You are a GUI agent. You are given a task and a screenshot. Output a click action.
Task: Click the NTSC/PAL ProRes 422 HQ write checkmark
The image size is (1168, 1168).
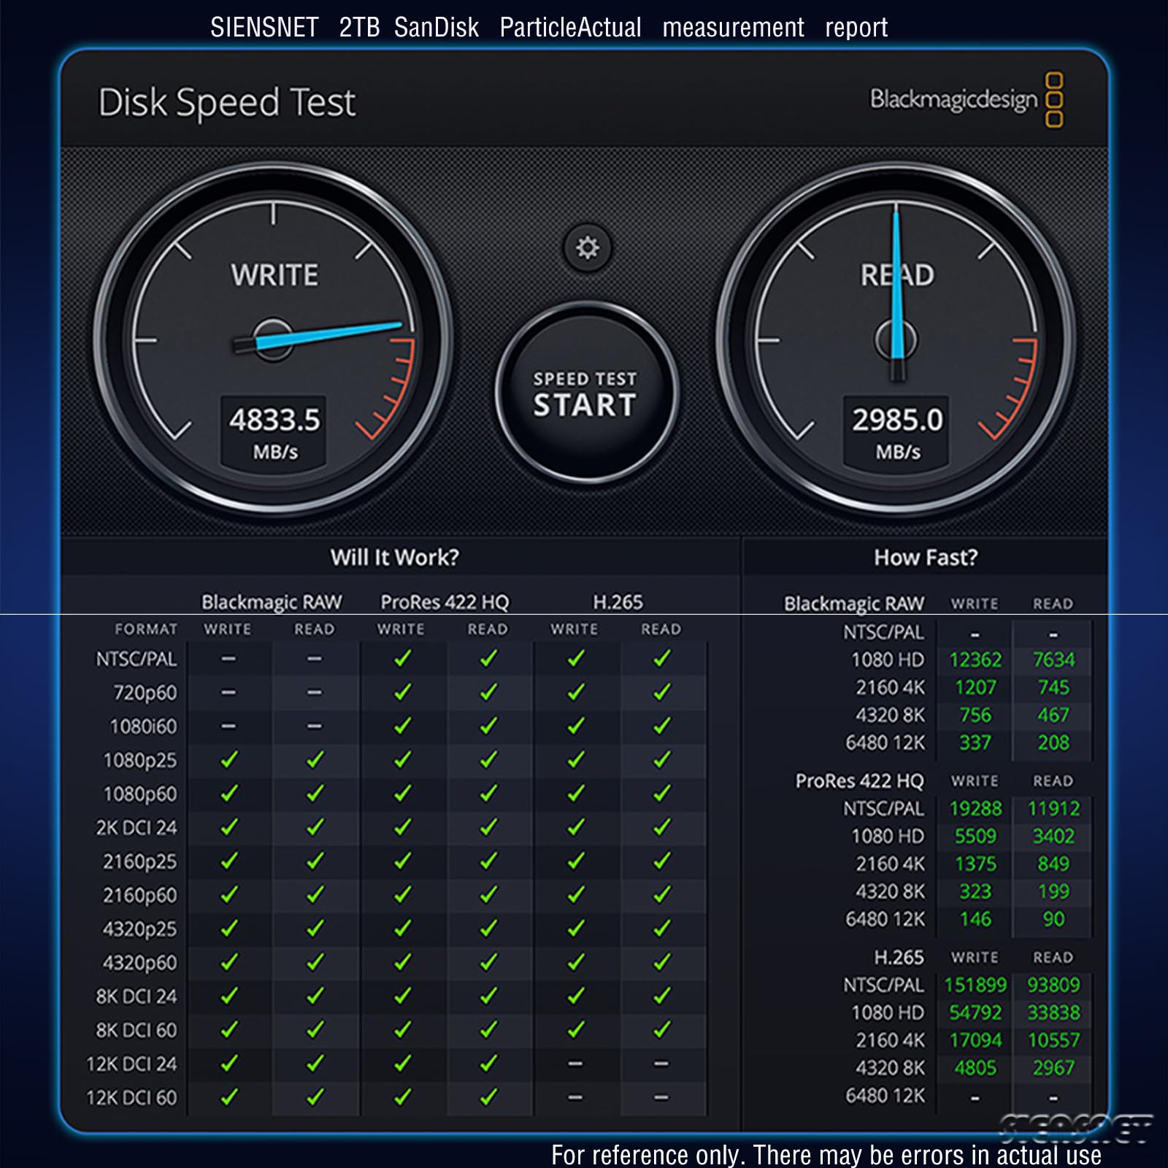(402, 658)
